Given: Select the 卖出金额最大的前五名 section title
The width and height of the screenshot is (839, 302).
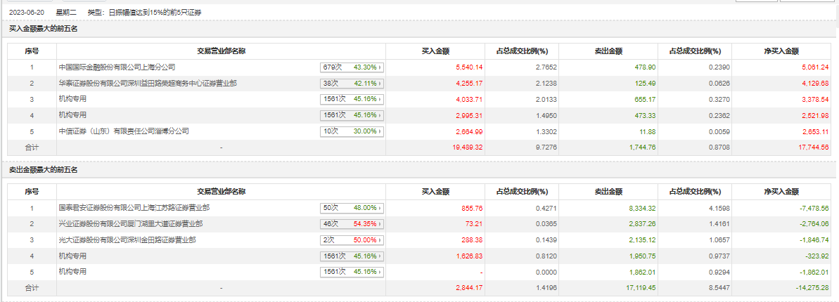Looking at the screenshot, I should point(43,169).
